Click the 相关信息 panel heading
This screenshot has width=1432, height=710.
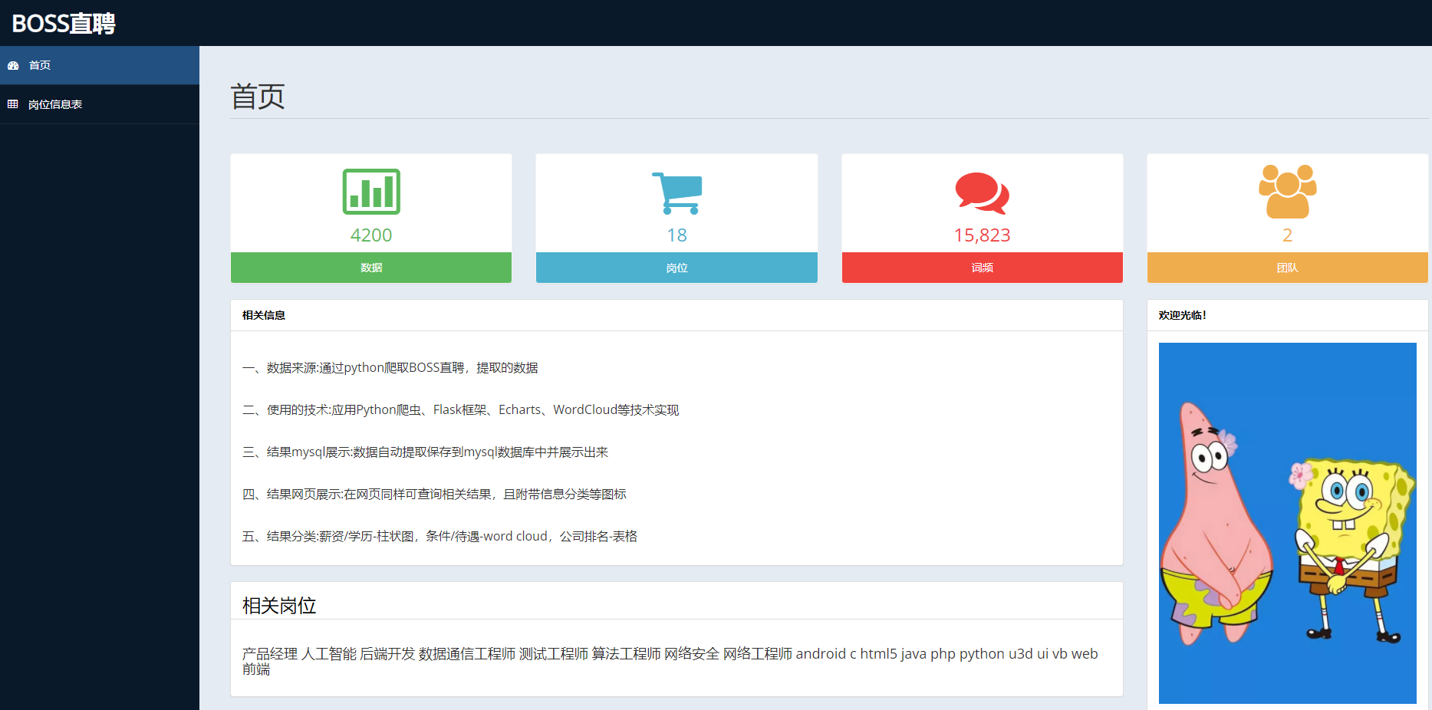[264, 315]
